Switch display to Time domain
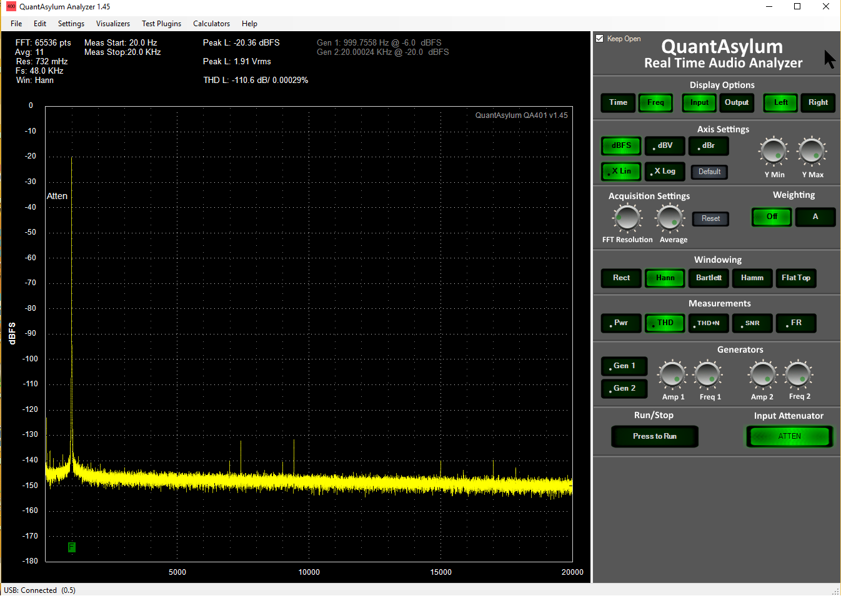The width and height of the screenshot is (841, 596). (618, 103)
